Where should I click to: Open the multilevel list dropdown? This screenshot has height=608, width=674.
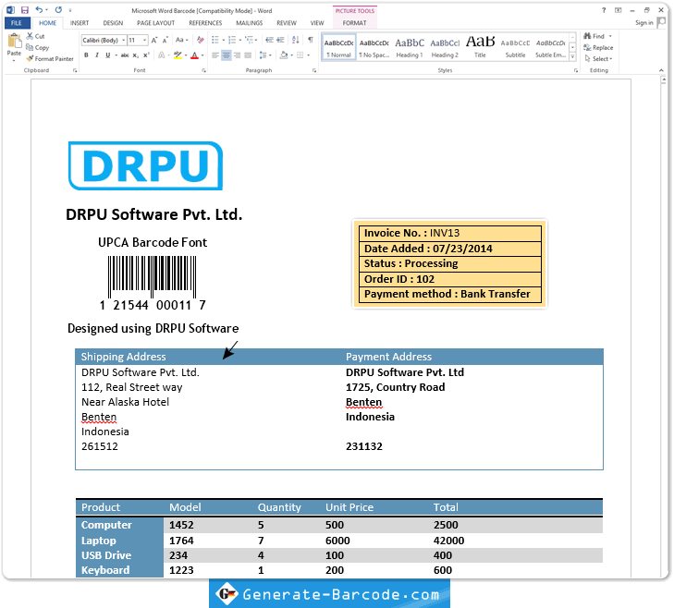point(256,40)
